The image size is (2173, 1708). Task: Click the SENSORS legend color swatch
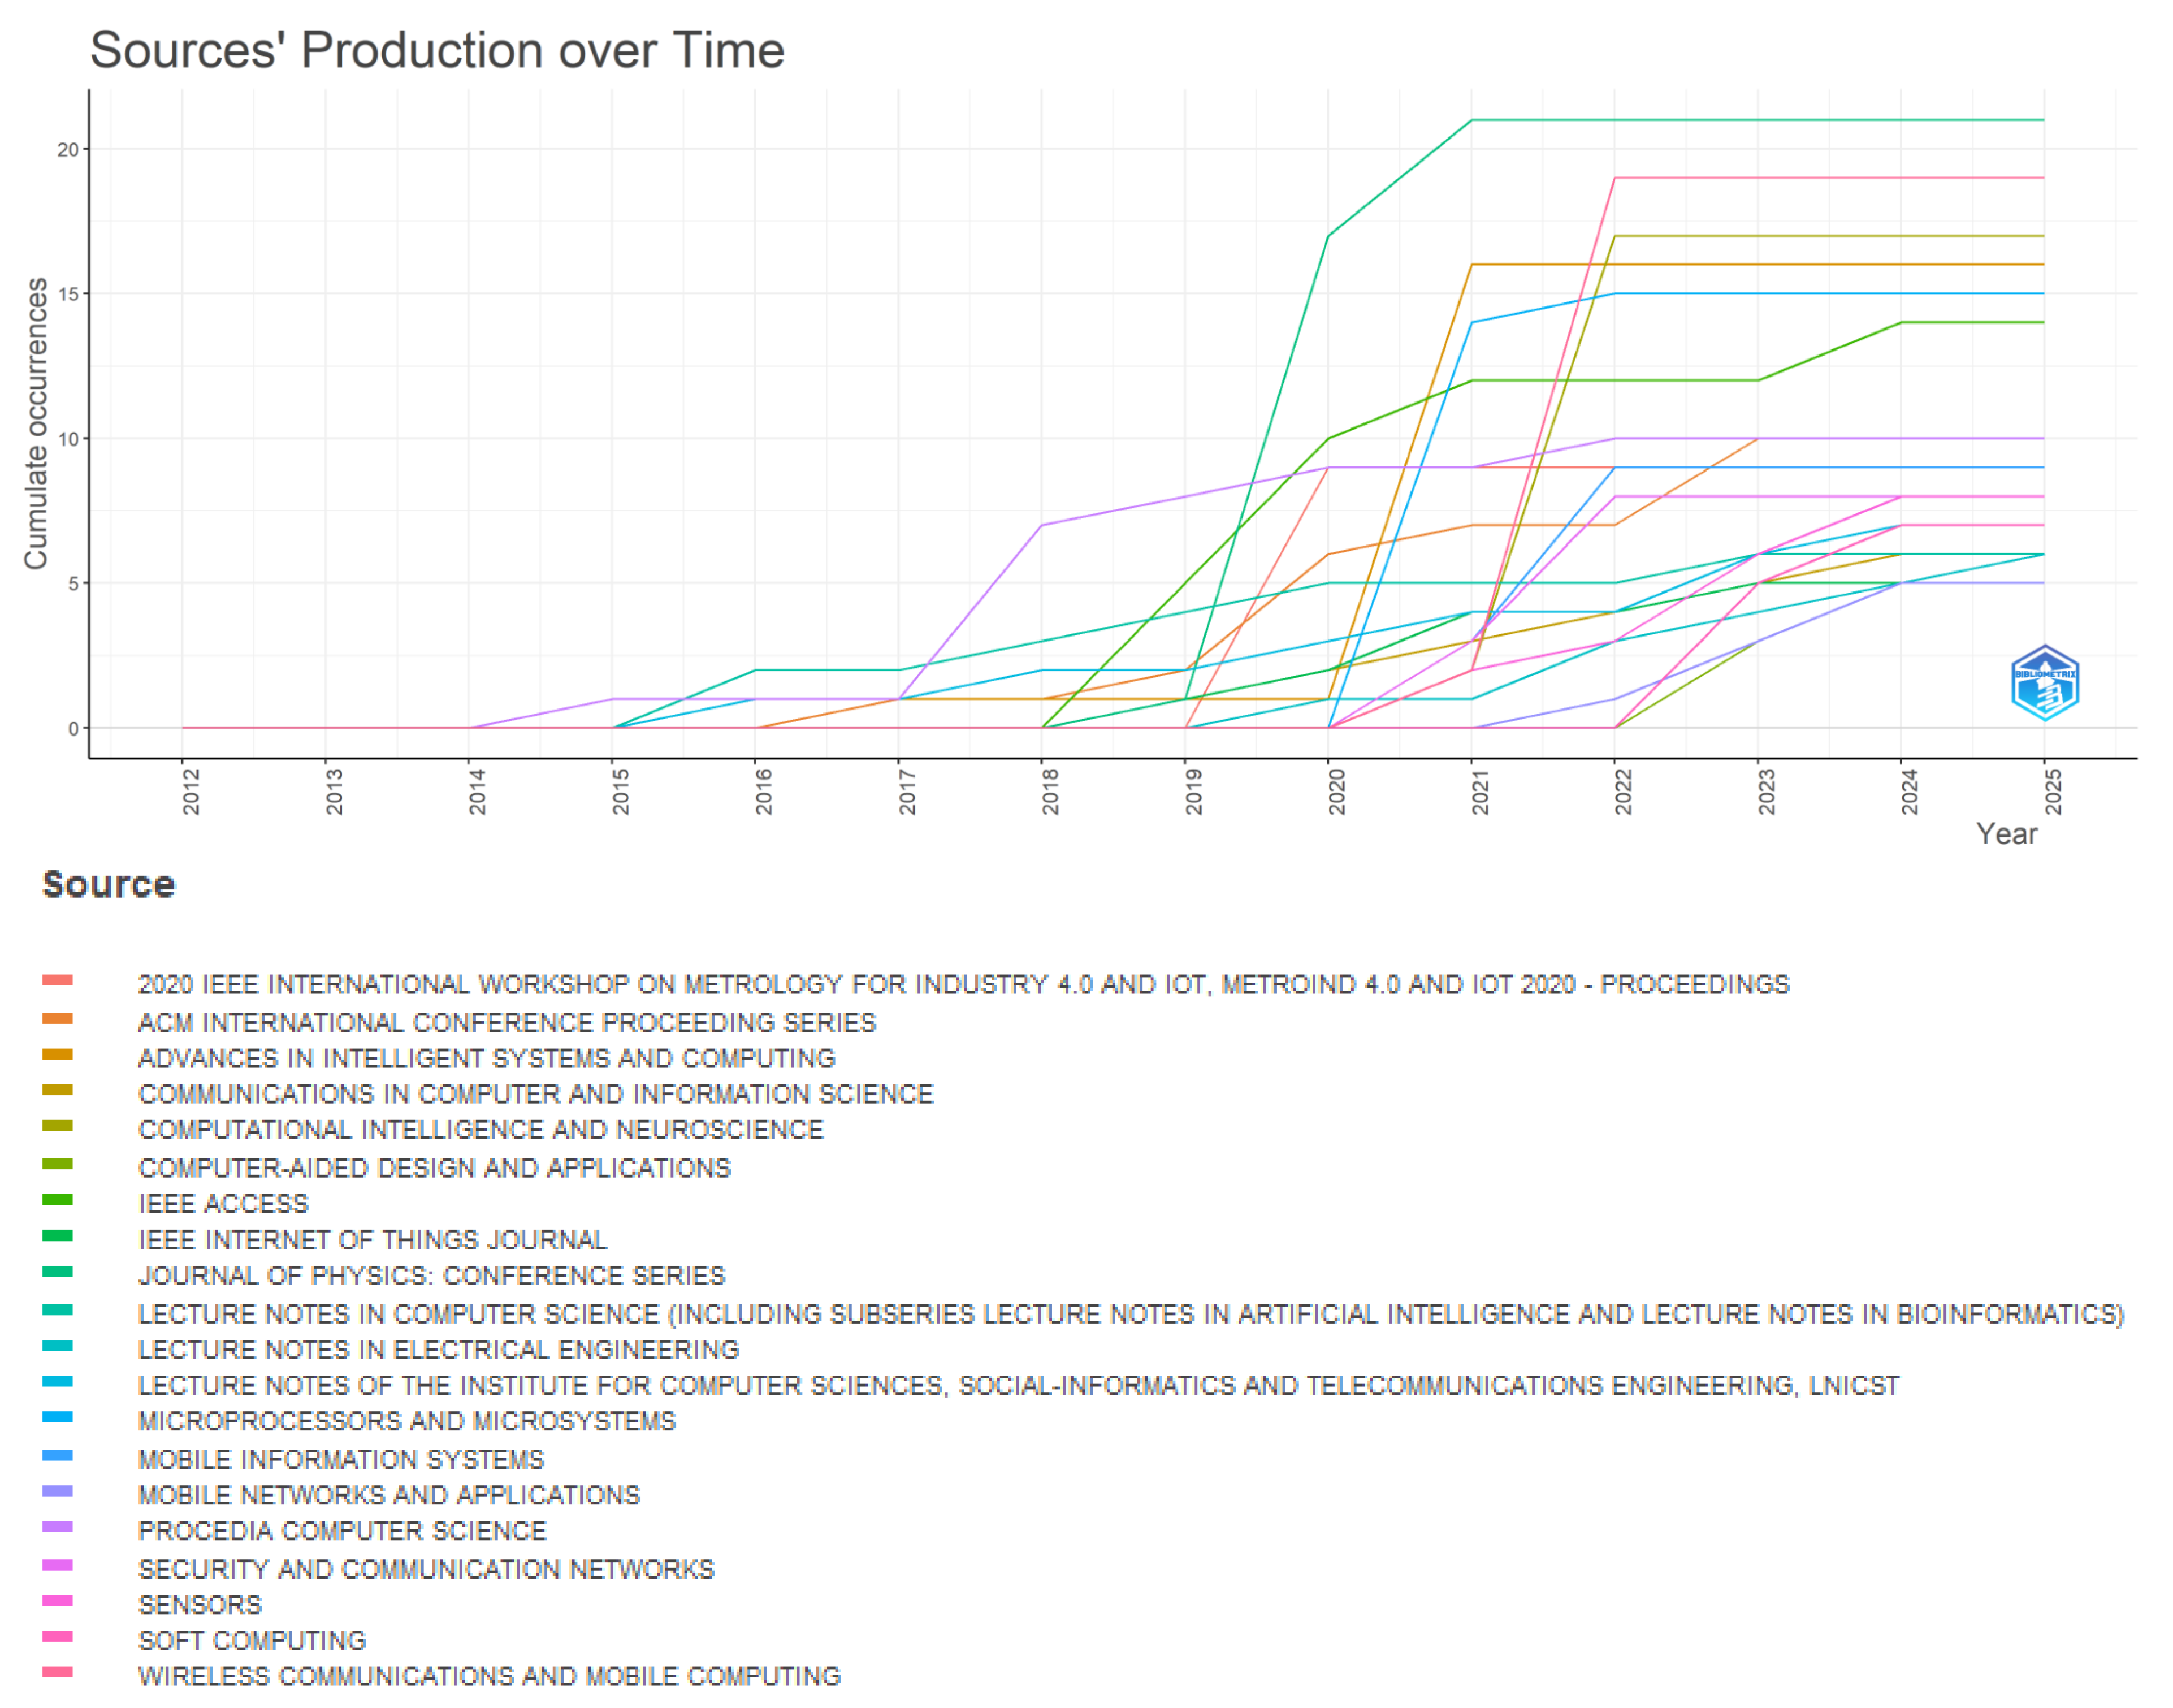(x=58, y=1601)
